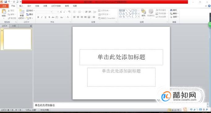Click the 剪切 (Cut) scissors button
The width and height of the screenshot is (211, 113).
(11, 10)
